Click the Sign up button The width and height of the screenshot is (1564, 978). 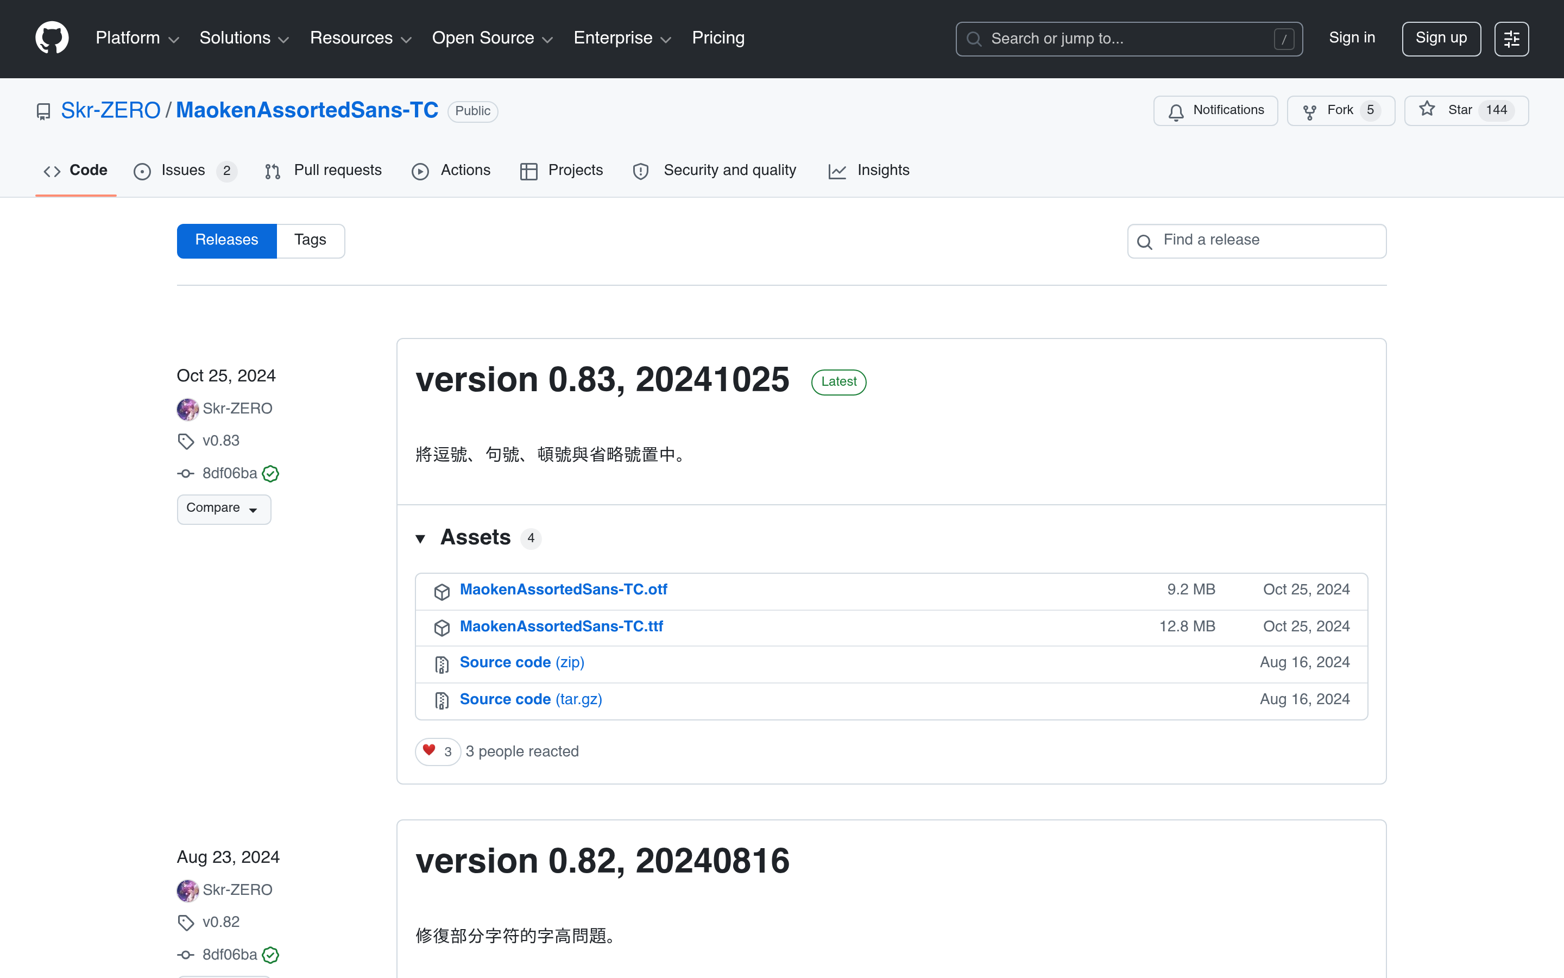click(x=1441, y=39)
